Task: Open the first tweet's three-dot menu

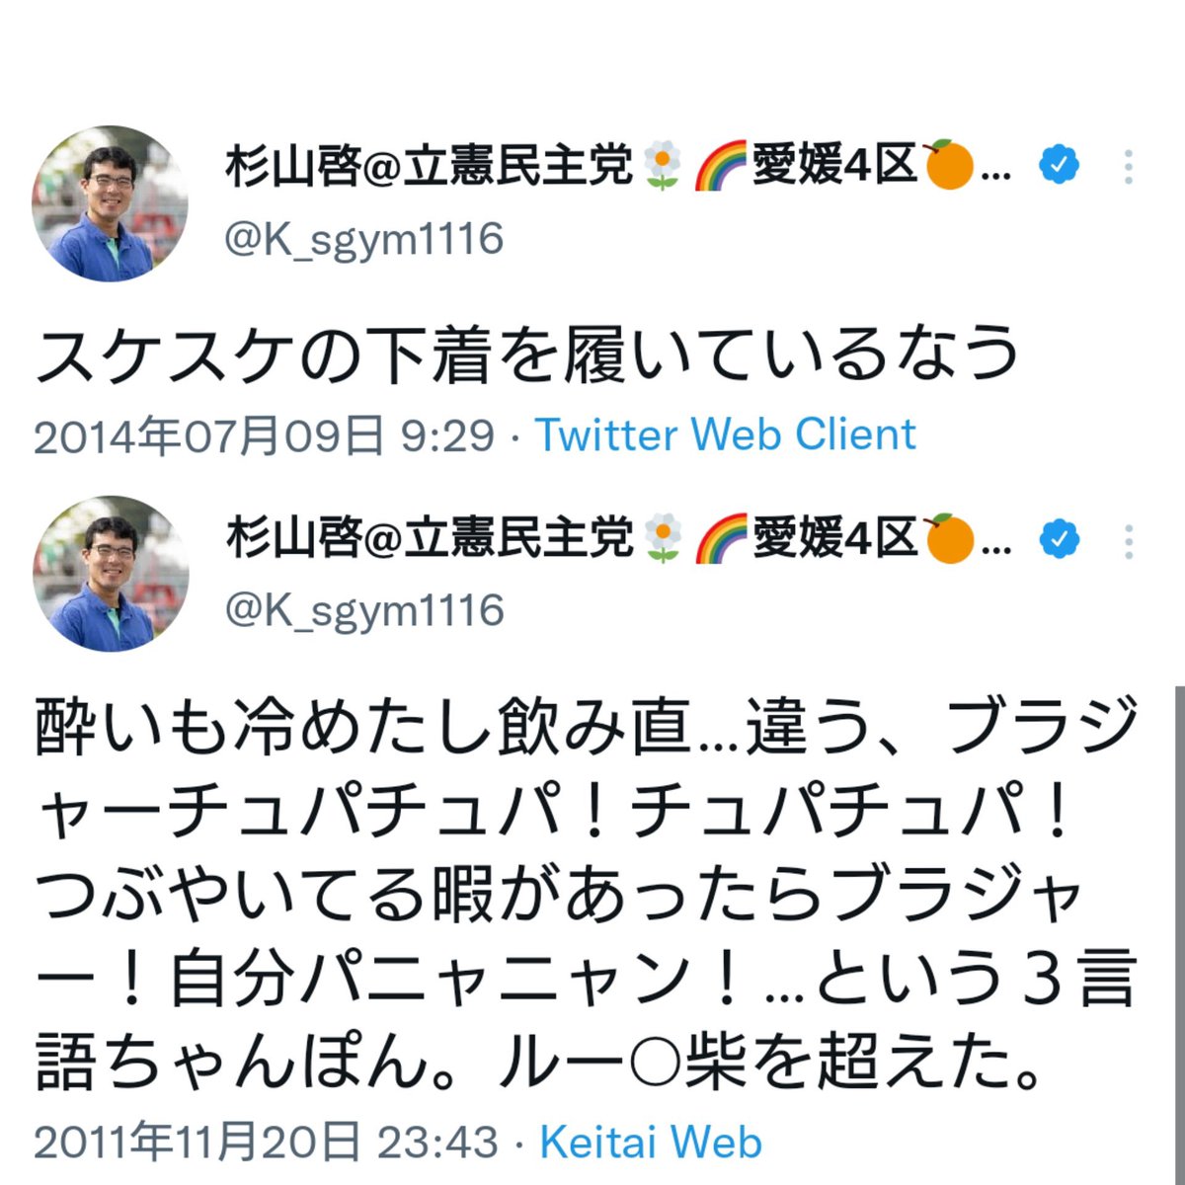Action: (x=1128, y=168)
